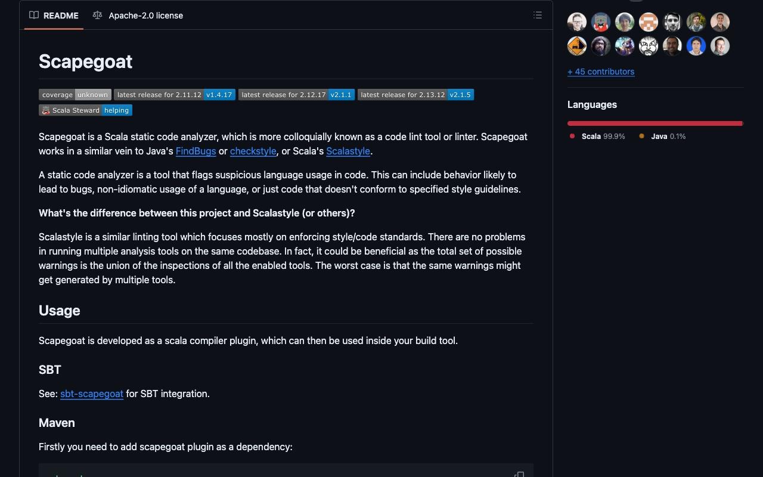Open the README outline menu icon

click(x=538, y=16)
